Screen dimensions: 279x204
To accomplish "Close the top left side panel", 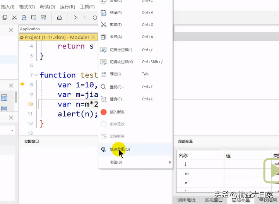I will (11, 30).
